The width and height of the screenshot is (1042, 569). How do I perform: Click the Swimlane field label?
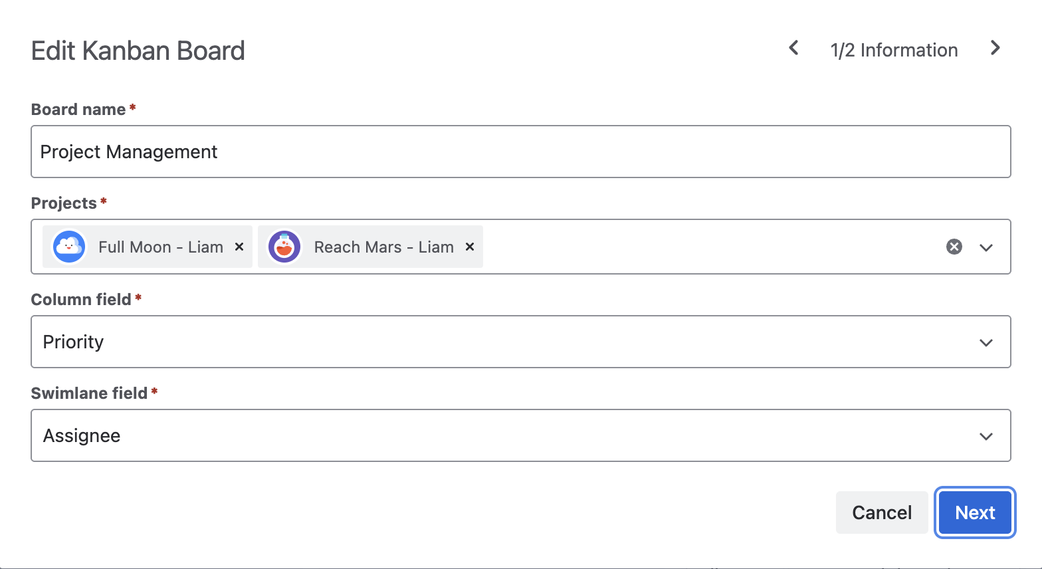(x=89, y=394)
